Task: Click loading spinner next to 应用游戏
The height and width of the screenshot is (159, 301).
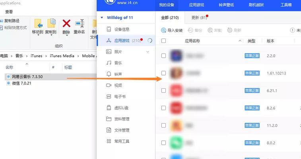Action: tap(150, 41)
